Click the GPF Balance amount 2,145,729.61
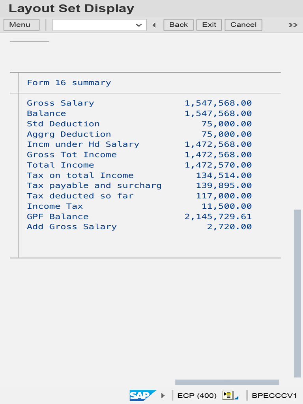This screenshot has width=303, height=404. tap(218, 217)
